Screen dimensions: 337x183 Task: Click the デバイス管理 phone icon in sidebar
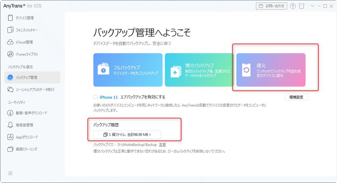click(10, 18)
